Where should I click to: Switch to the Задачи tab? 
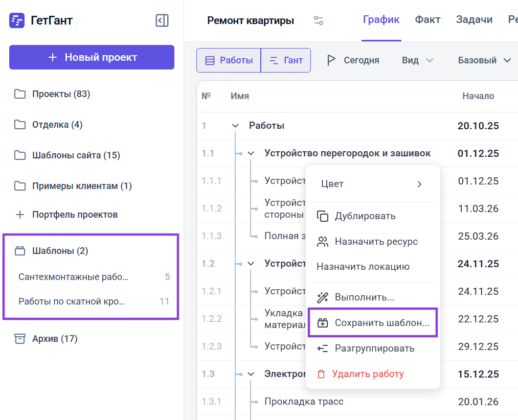[x=474, y=20]
